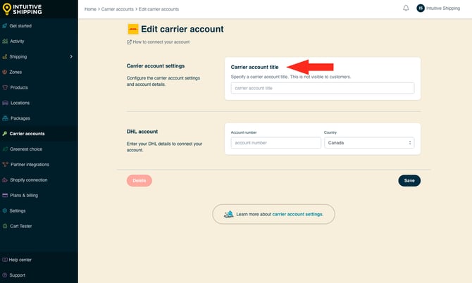Focus the DHL account number field
Image resolution: width=472 pixels, height=283 pixels.
(x=275, y=143)
